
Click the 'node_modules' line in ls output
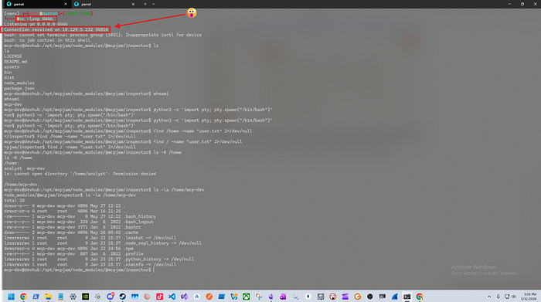(x=19, y=83)
